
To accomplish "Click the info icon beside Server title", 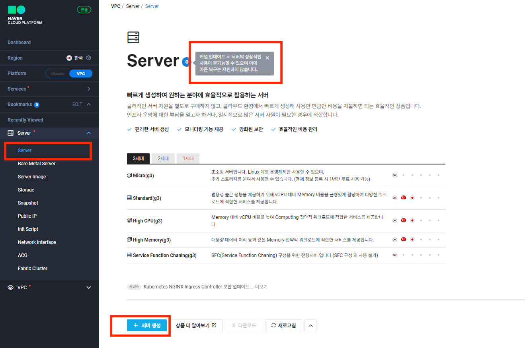I will (186, 62).
